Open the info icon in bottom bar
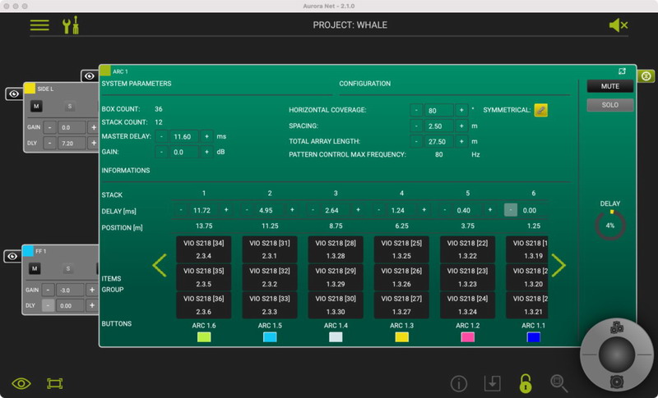Screen dimensions: 658x398 click(x=459, y=383)
